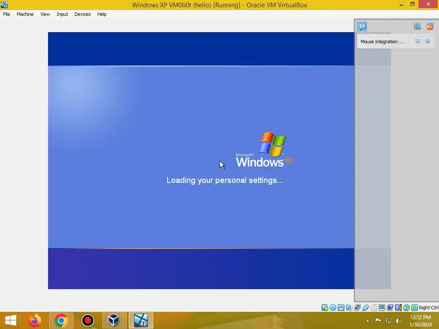Open the File menu
The image size is (439, 329).
click(6, 14)
